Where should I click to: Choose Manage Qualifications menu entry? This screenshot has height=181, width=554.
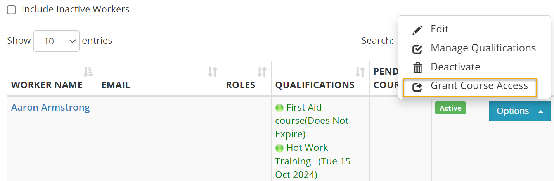[483, 48]
